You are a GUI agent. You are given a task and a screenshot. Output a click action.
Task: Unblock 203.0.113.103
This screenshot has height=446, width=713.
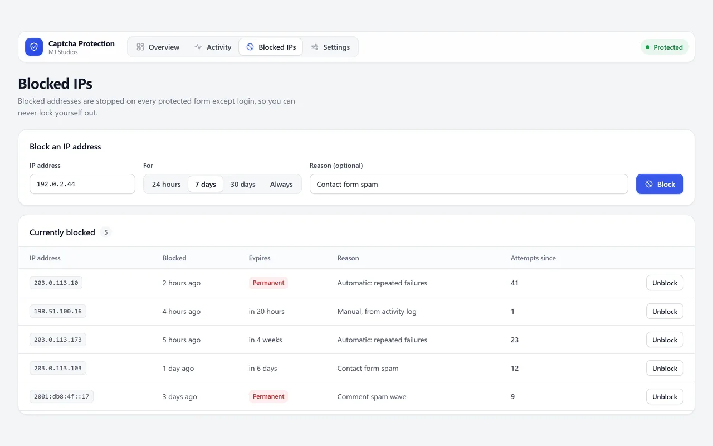pos(665,368)
